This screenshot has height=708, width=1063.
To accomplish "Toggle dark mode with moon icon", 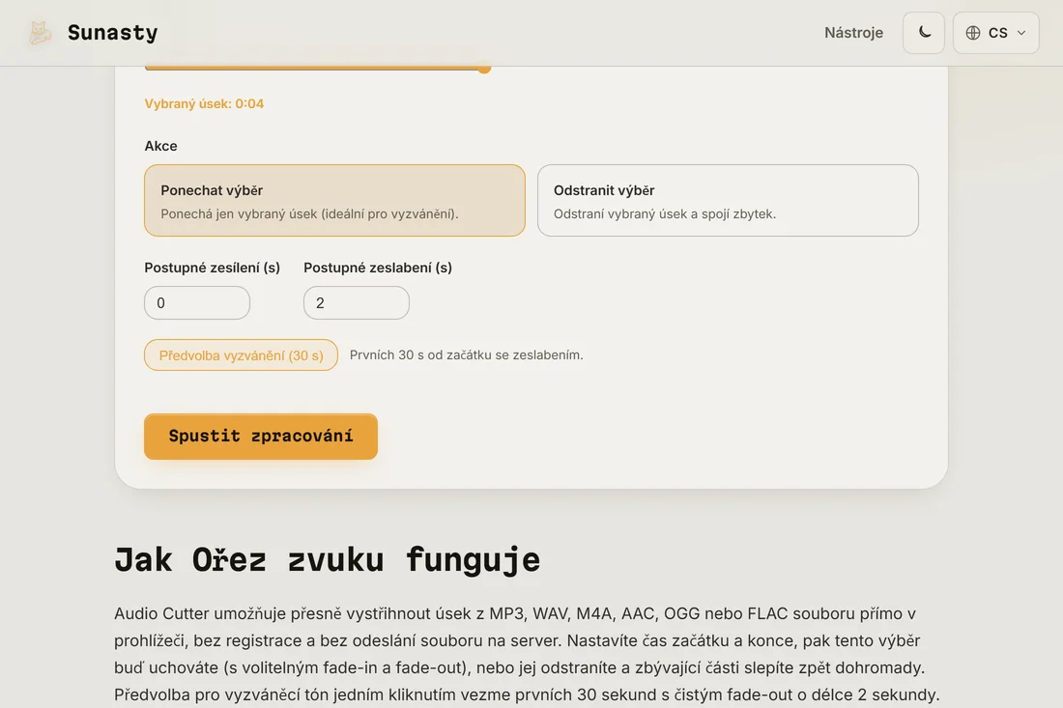I will [923, 33].
